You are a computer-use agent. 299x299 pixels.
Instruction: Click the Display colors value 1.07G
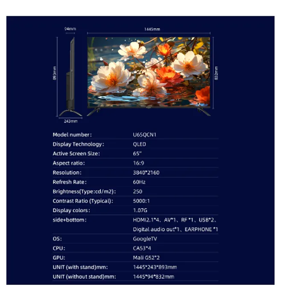click(140, 210)
